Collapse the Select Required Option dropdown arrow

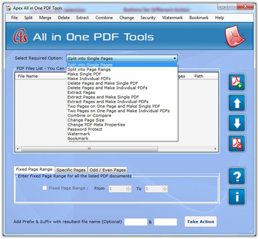(175, 58)
